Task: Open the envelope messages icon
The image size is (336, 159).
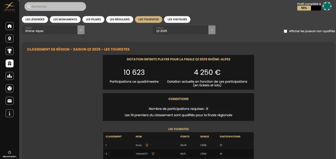Action: [x=10, y=101]
